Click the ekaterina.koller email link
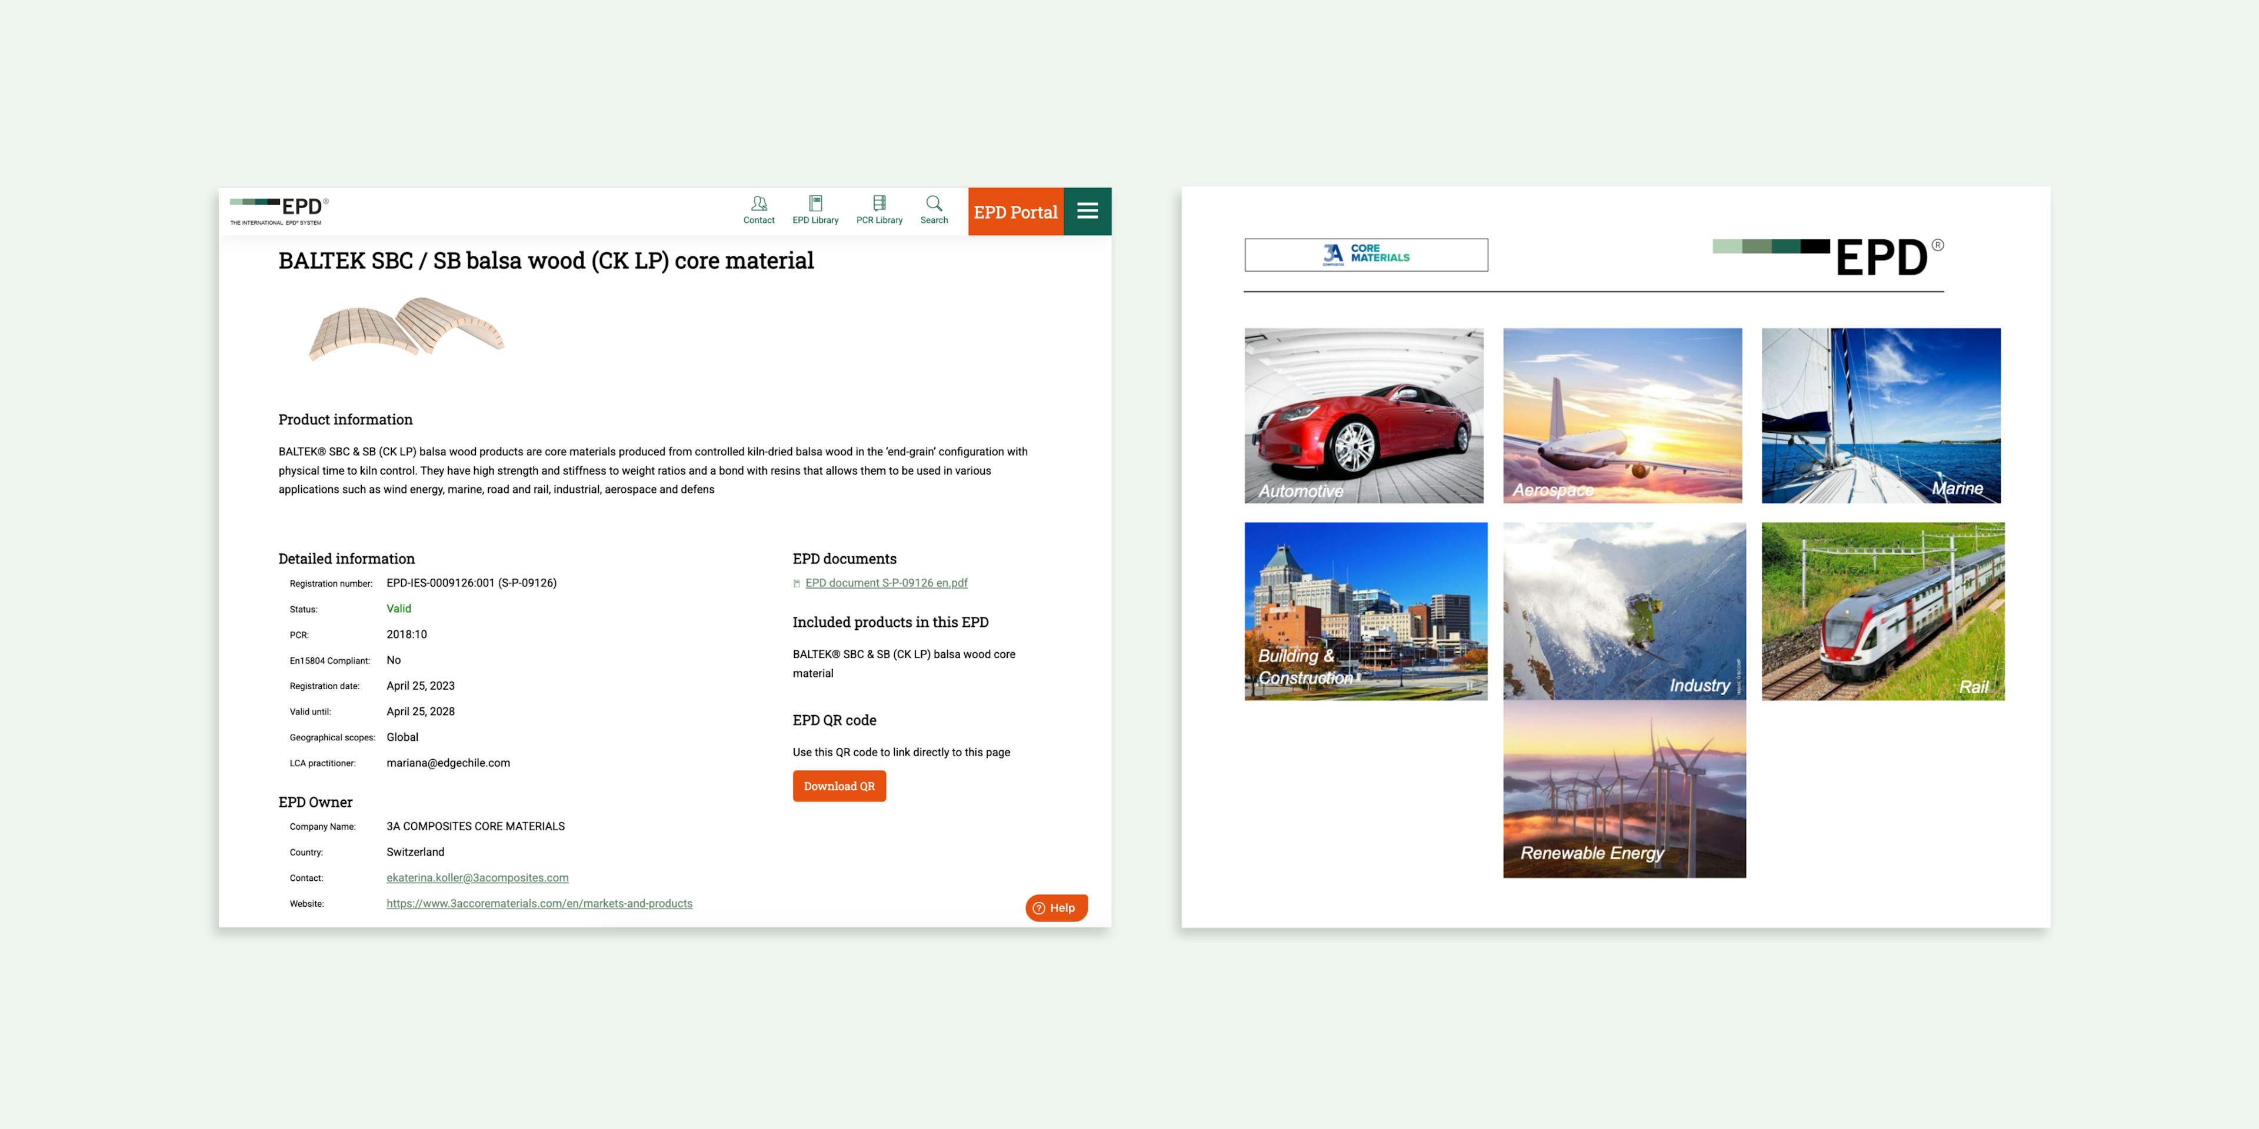The height and width of the screenshot is (1129, 2259). click(x=477, y=877)
